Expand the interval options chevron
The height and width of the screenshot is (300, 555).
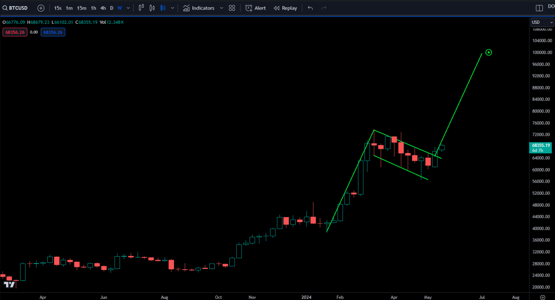coord(128,8)
